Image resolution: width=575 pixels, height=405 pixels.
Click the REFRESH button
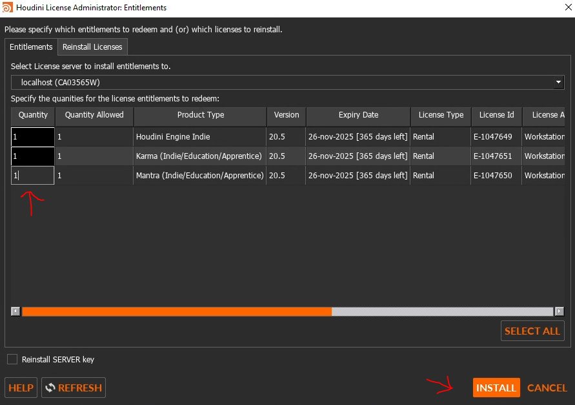tap(74, 388)
